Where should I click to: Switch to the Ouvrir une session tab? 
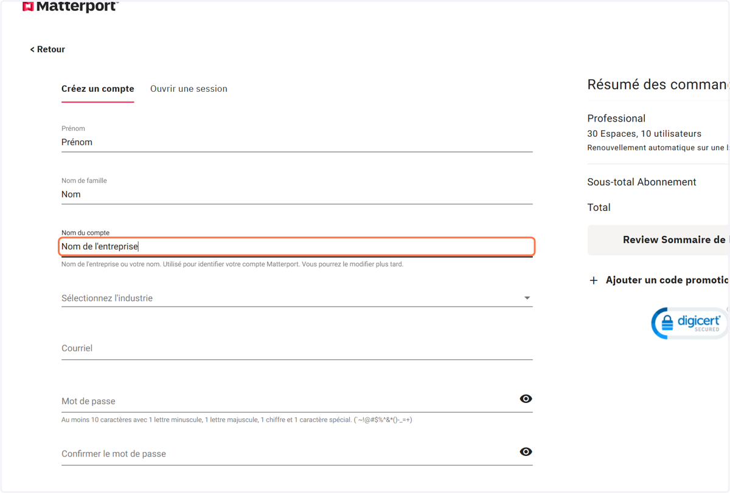click(x=189, y=89)
